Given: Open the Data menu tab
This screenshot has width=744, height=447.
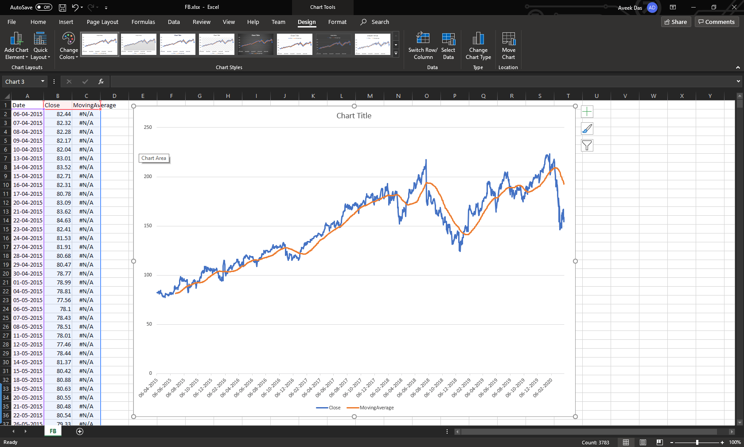Looking at the screenshot, I should click(173, 22).
